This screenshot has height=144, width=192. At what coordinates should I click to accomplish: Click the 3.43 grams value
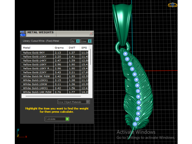click(58, 72)
